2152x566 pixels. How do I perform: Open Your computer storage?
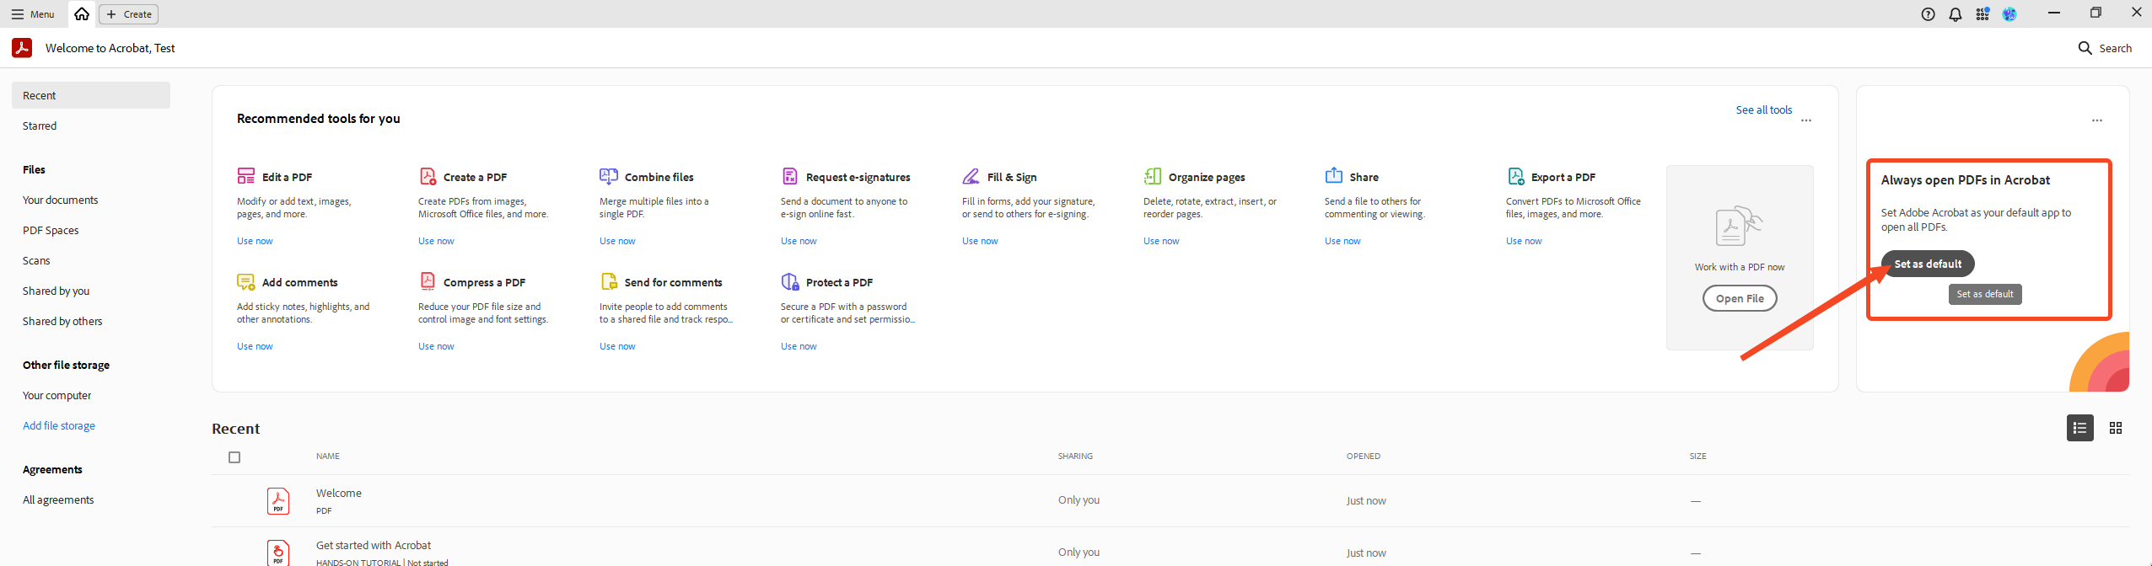[x=56, y=395]
